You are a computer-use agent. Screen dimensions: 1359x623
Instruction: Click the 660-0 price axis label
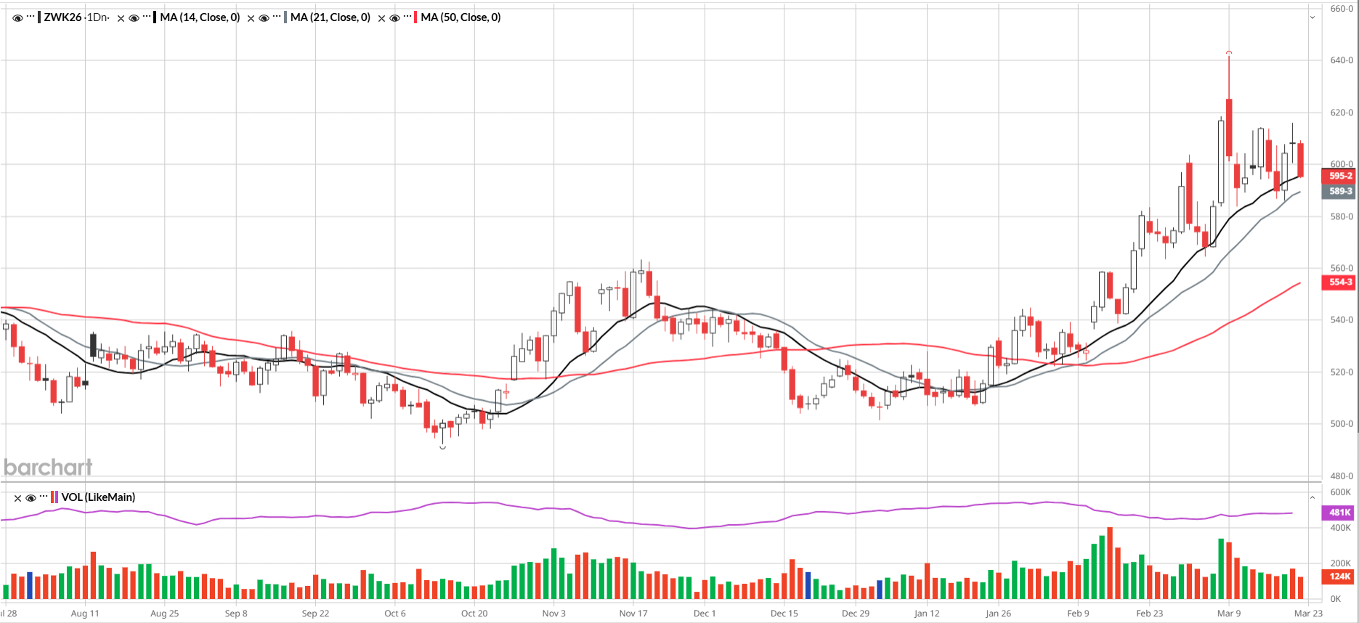click(1342, 9)
